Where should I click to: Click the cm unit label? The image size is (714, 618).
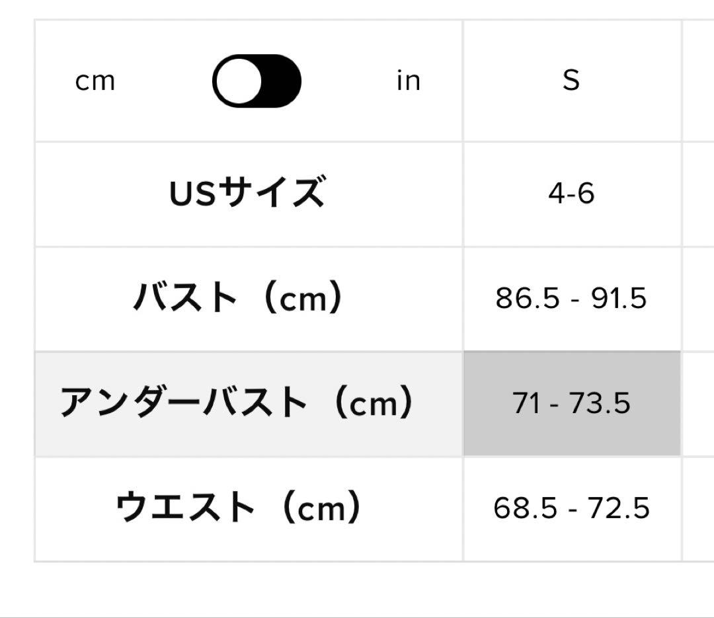click(97, 81)
